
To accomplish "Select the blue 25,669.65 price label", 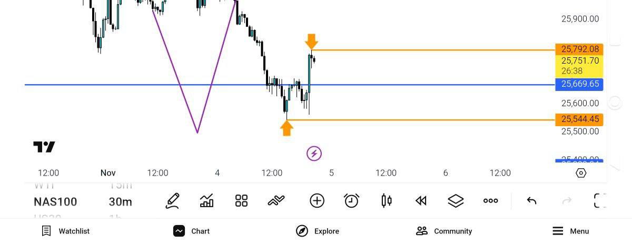I will click(579, 84).
